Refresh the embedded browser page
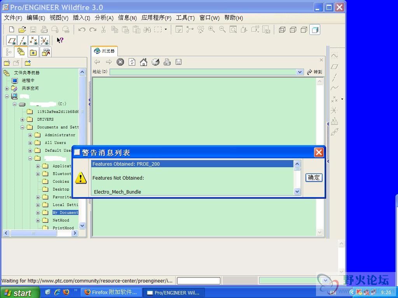 point(132,62)
